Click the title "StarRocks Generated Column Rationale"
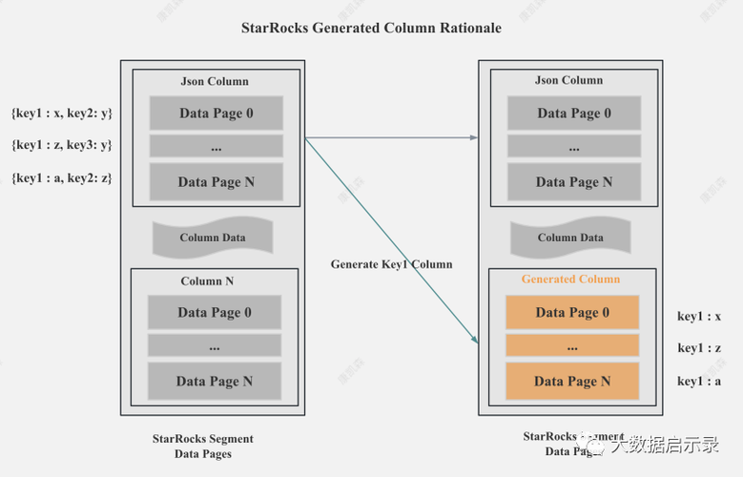 371,28
